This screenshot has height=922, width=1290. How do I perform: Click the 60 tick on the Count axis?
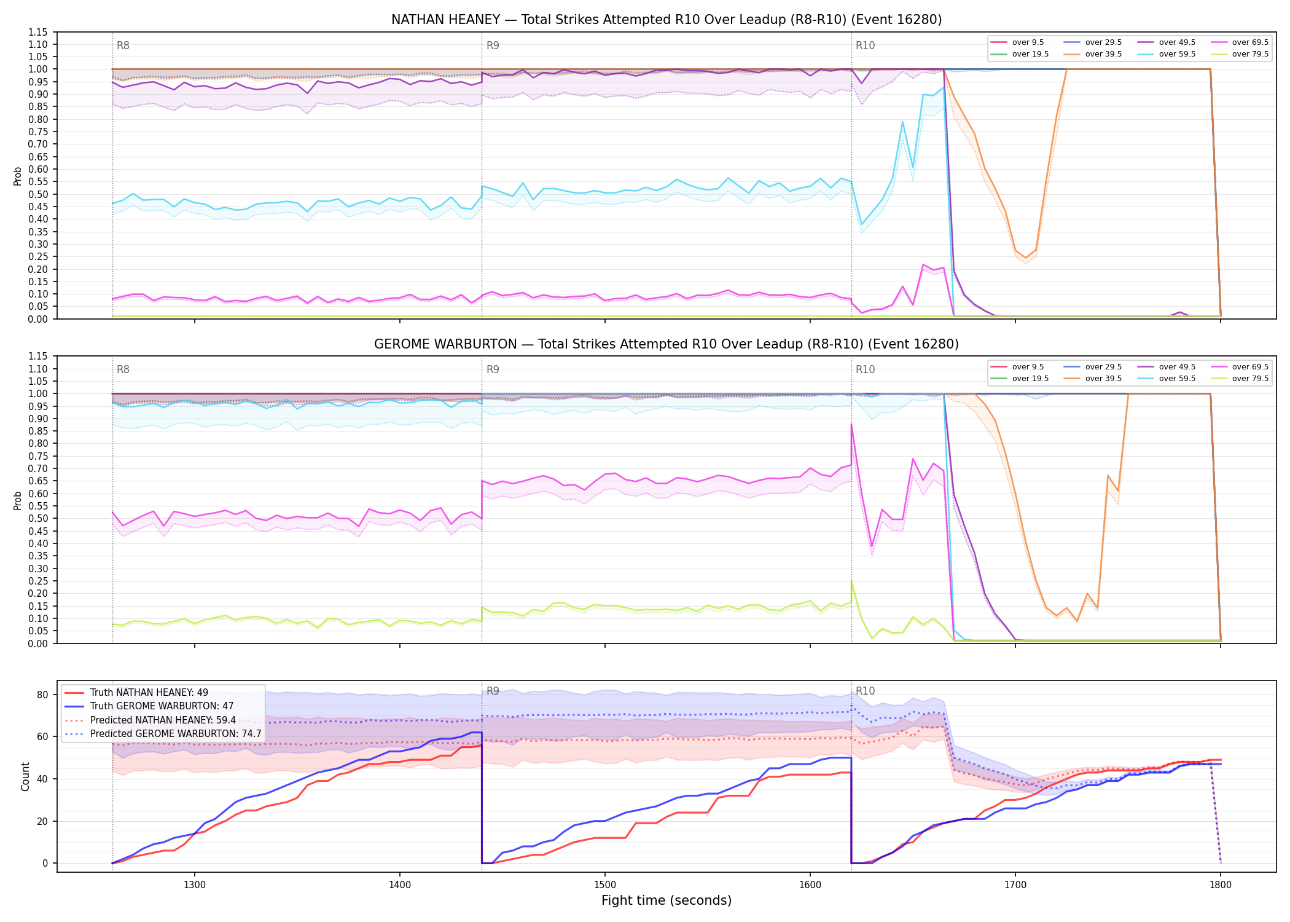click(42, 736)
